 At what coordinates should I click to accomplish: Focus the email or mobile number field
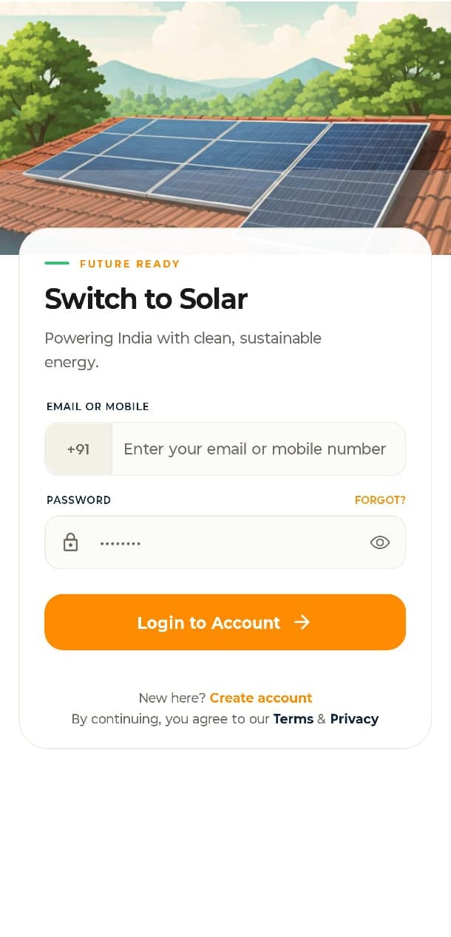[258, 449]
